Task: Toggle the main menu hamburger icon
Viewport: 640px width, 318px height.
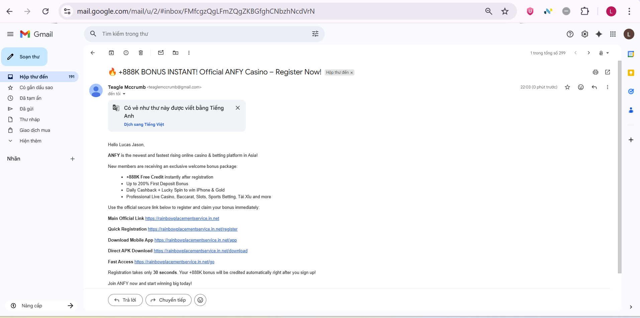Action: click(10, 34)
